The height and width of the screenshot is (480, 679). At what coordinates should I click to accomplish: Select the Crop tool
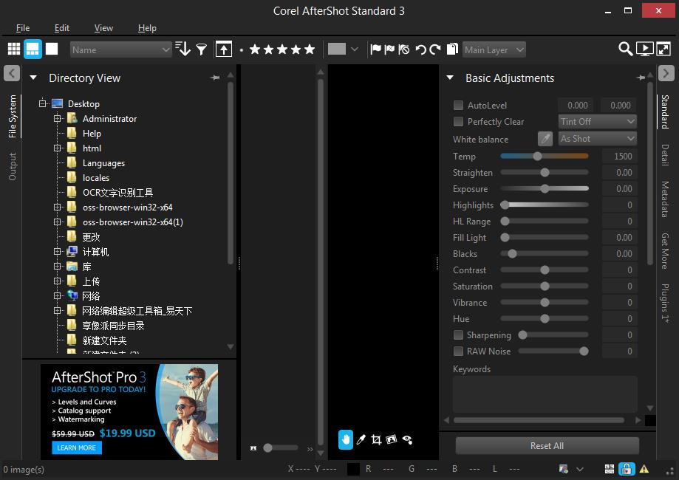[376, 439]
